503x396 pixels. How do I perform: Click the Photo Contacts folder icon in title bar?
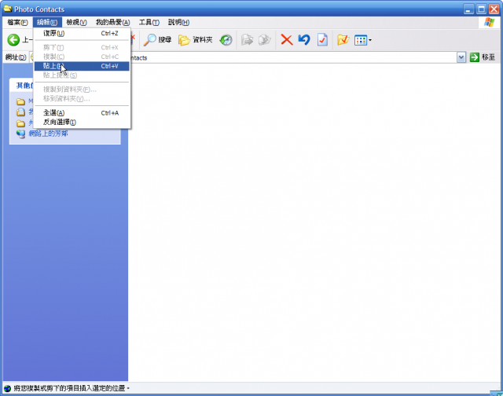coord(8,9)
